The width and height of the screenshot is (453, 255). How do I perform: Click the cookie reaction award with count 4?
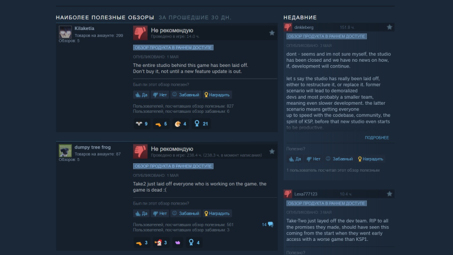tap(181, 124)
